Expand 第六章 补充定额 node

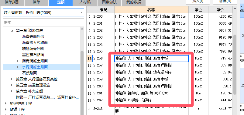coord(12,91)
